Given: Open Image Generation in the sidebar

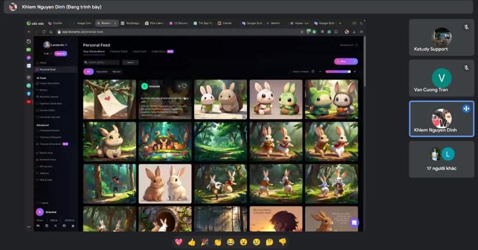Looking at the screenshot, I should 49,83.
